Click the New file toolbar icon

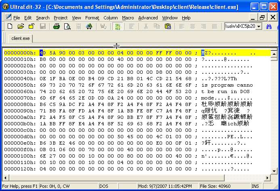(10, 26)
